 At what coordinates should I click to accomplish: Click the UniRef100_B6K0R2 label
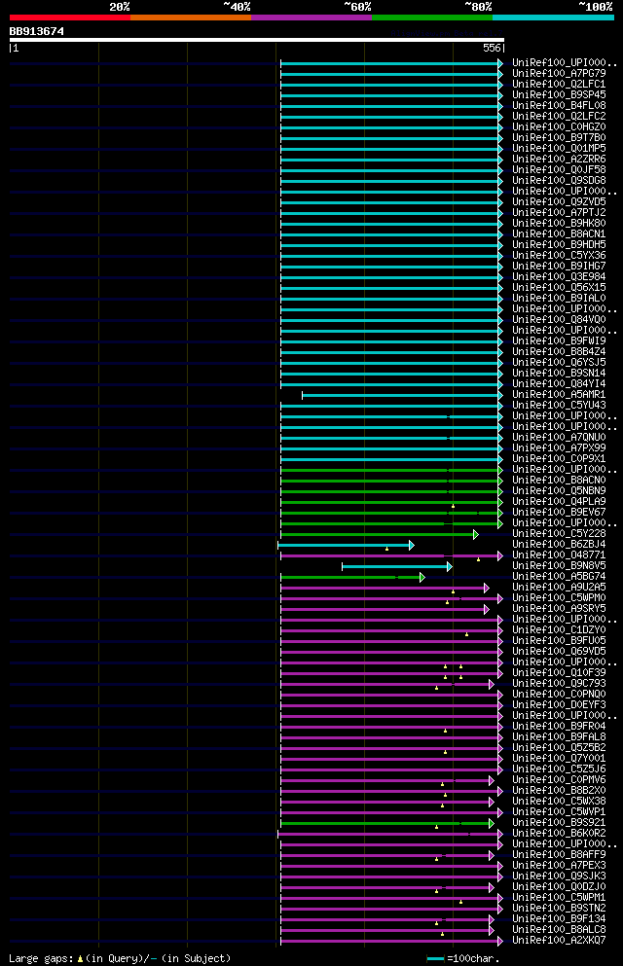[559, 834]
